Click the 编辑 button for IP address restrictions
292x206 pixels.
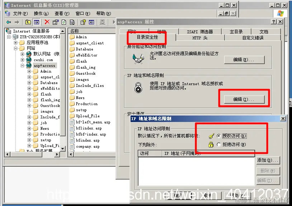point(244,99)
